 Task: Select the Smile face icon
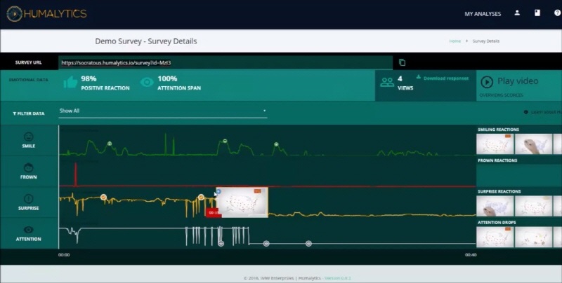click(x=28, y=137)
